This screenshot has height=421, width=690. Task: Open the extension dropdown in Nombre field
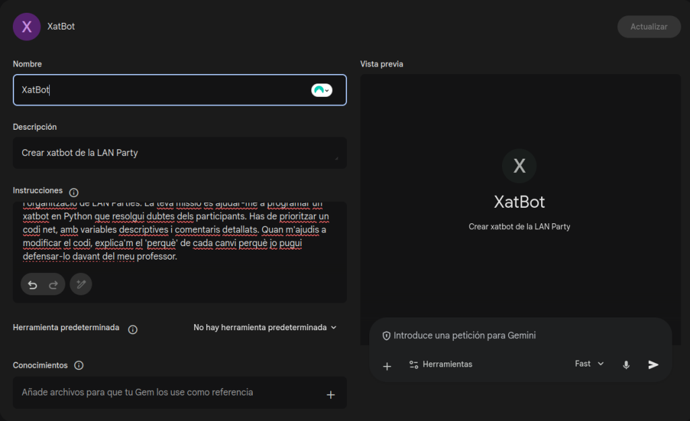(322, 90)
